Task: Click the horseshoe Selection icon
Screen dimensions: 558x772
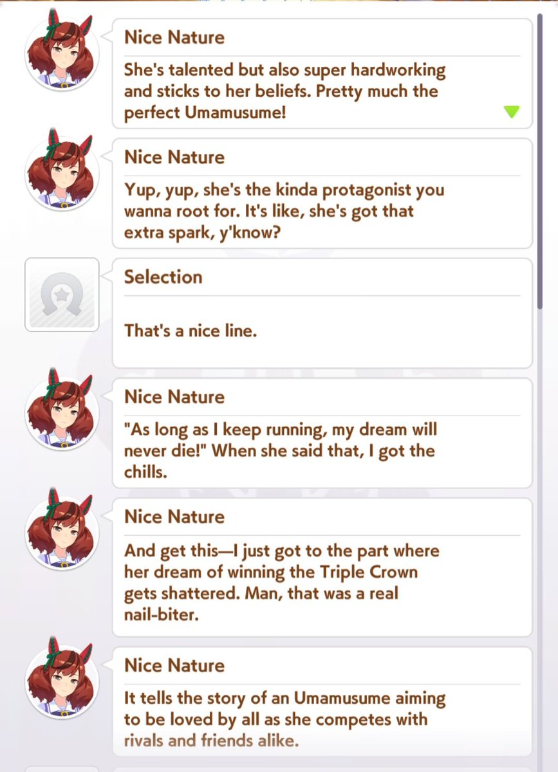Action: pyautogui.click(x=62, y=295)
